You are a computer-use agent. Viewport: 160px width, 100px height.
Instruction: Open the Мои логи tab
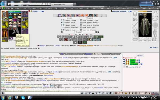tap(106, 54)
